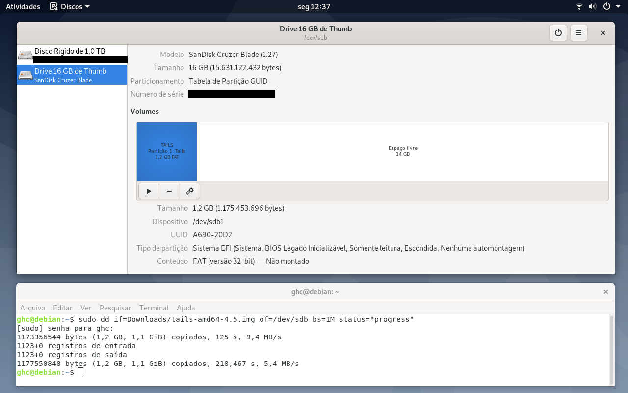Open additional partition options gear button

(x=190, y=191)
